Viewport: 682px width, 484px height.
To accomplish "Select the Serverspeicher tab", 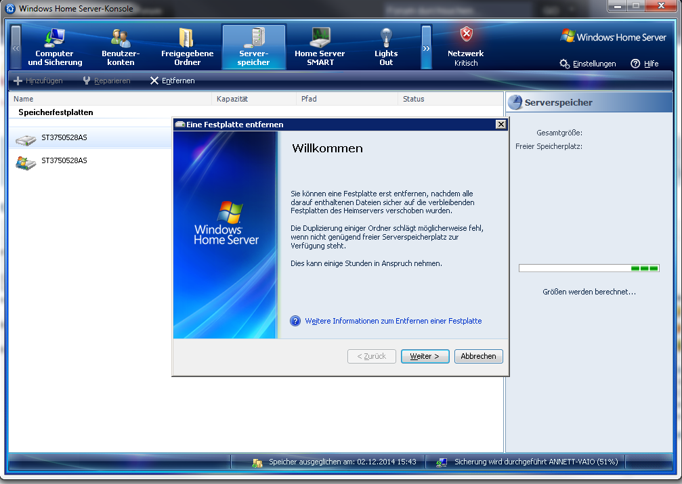I will (x=253, y=47).
